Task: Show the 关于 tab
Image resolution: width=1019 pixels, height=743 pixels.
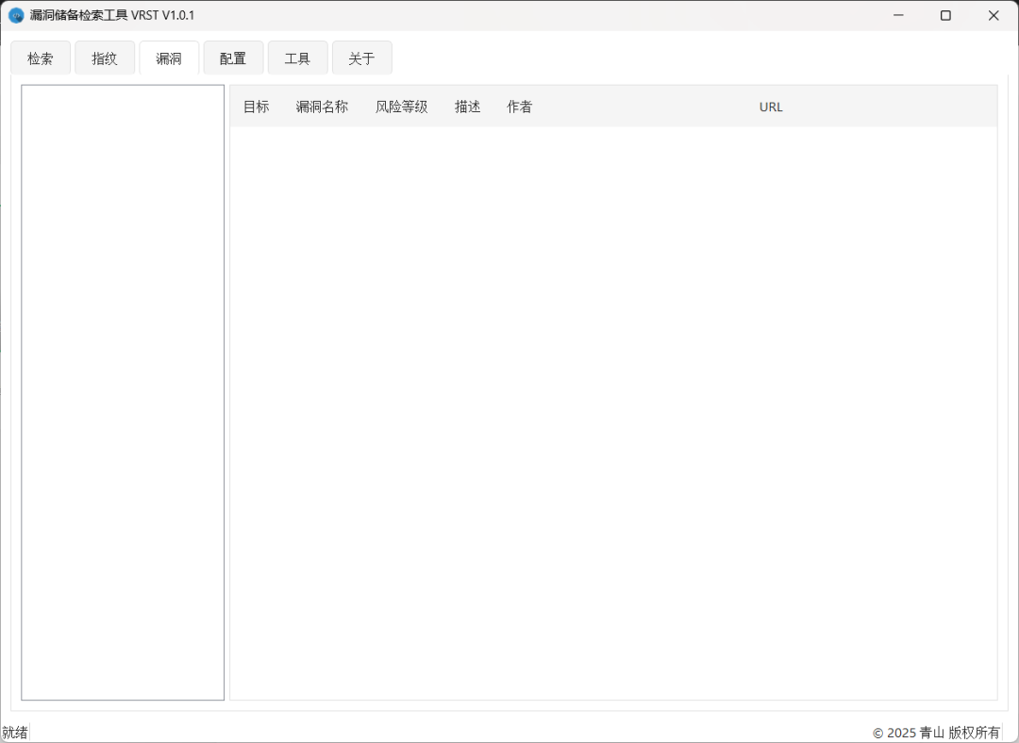Action: pyautogui.click(x=362, y=58)
